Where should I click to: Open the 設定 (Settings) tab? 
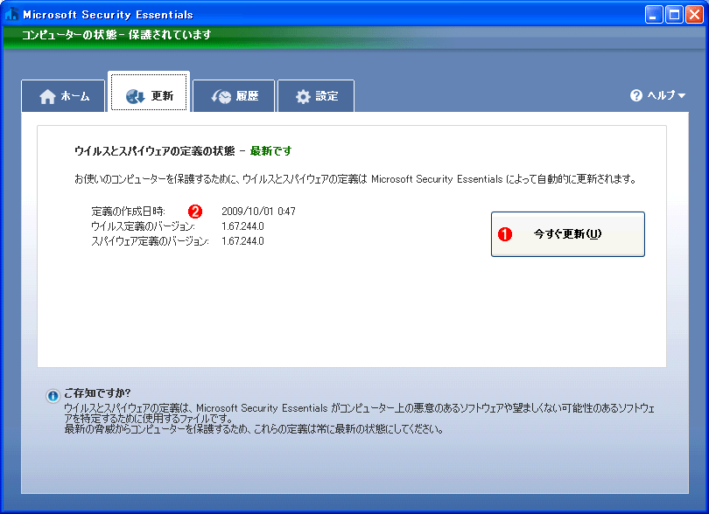[316, 96]
